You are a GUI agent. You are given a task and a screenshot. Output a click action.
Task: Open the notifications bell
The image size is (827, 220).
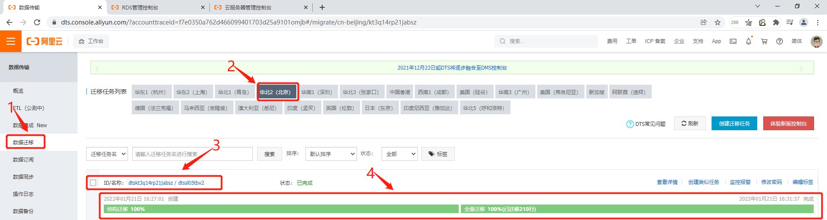pos(749,41)
